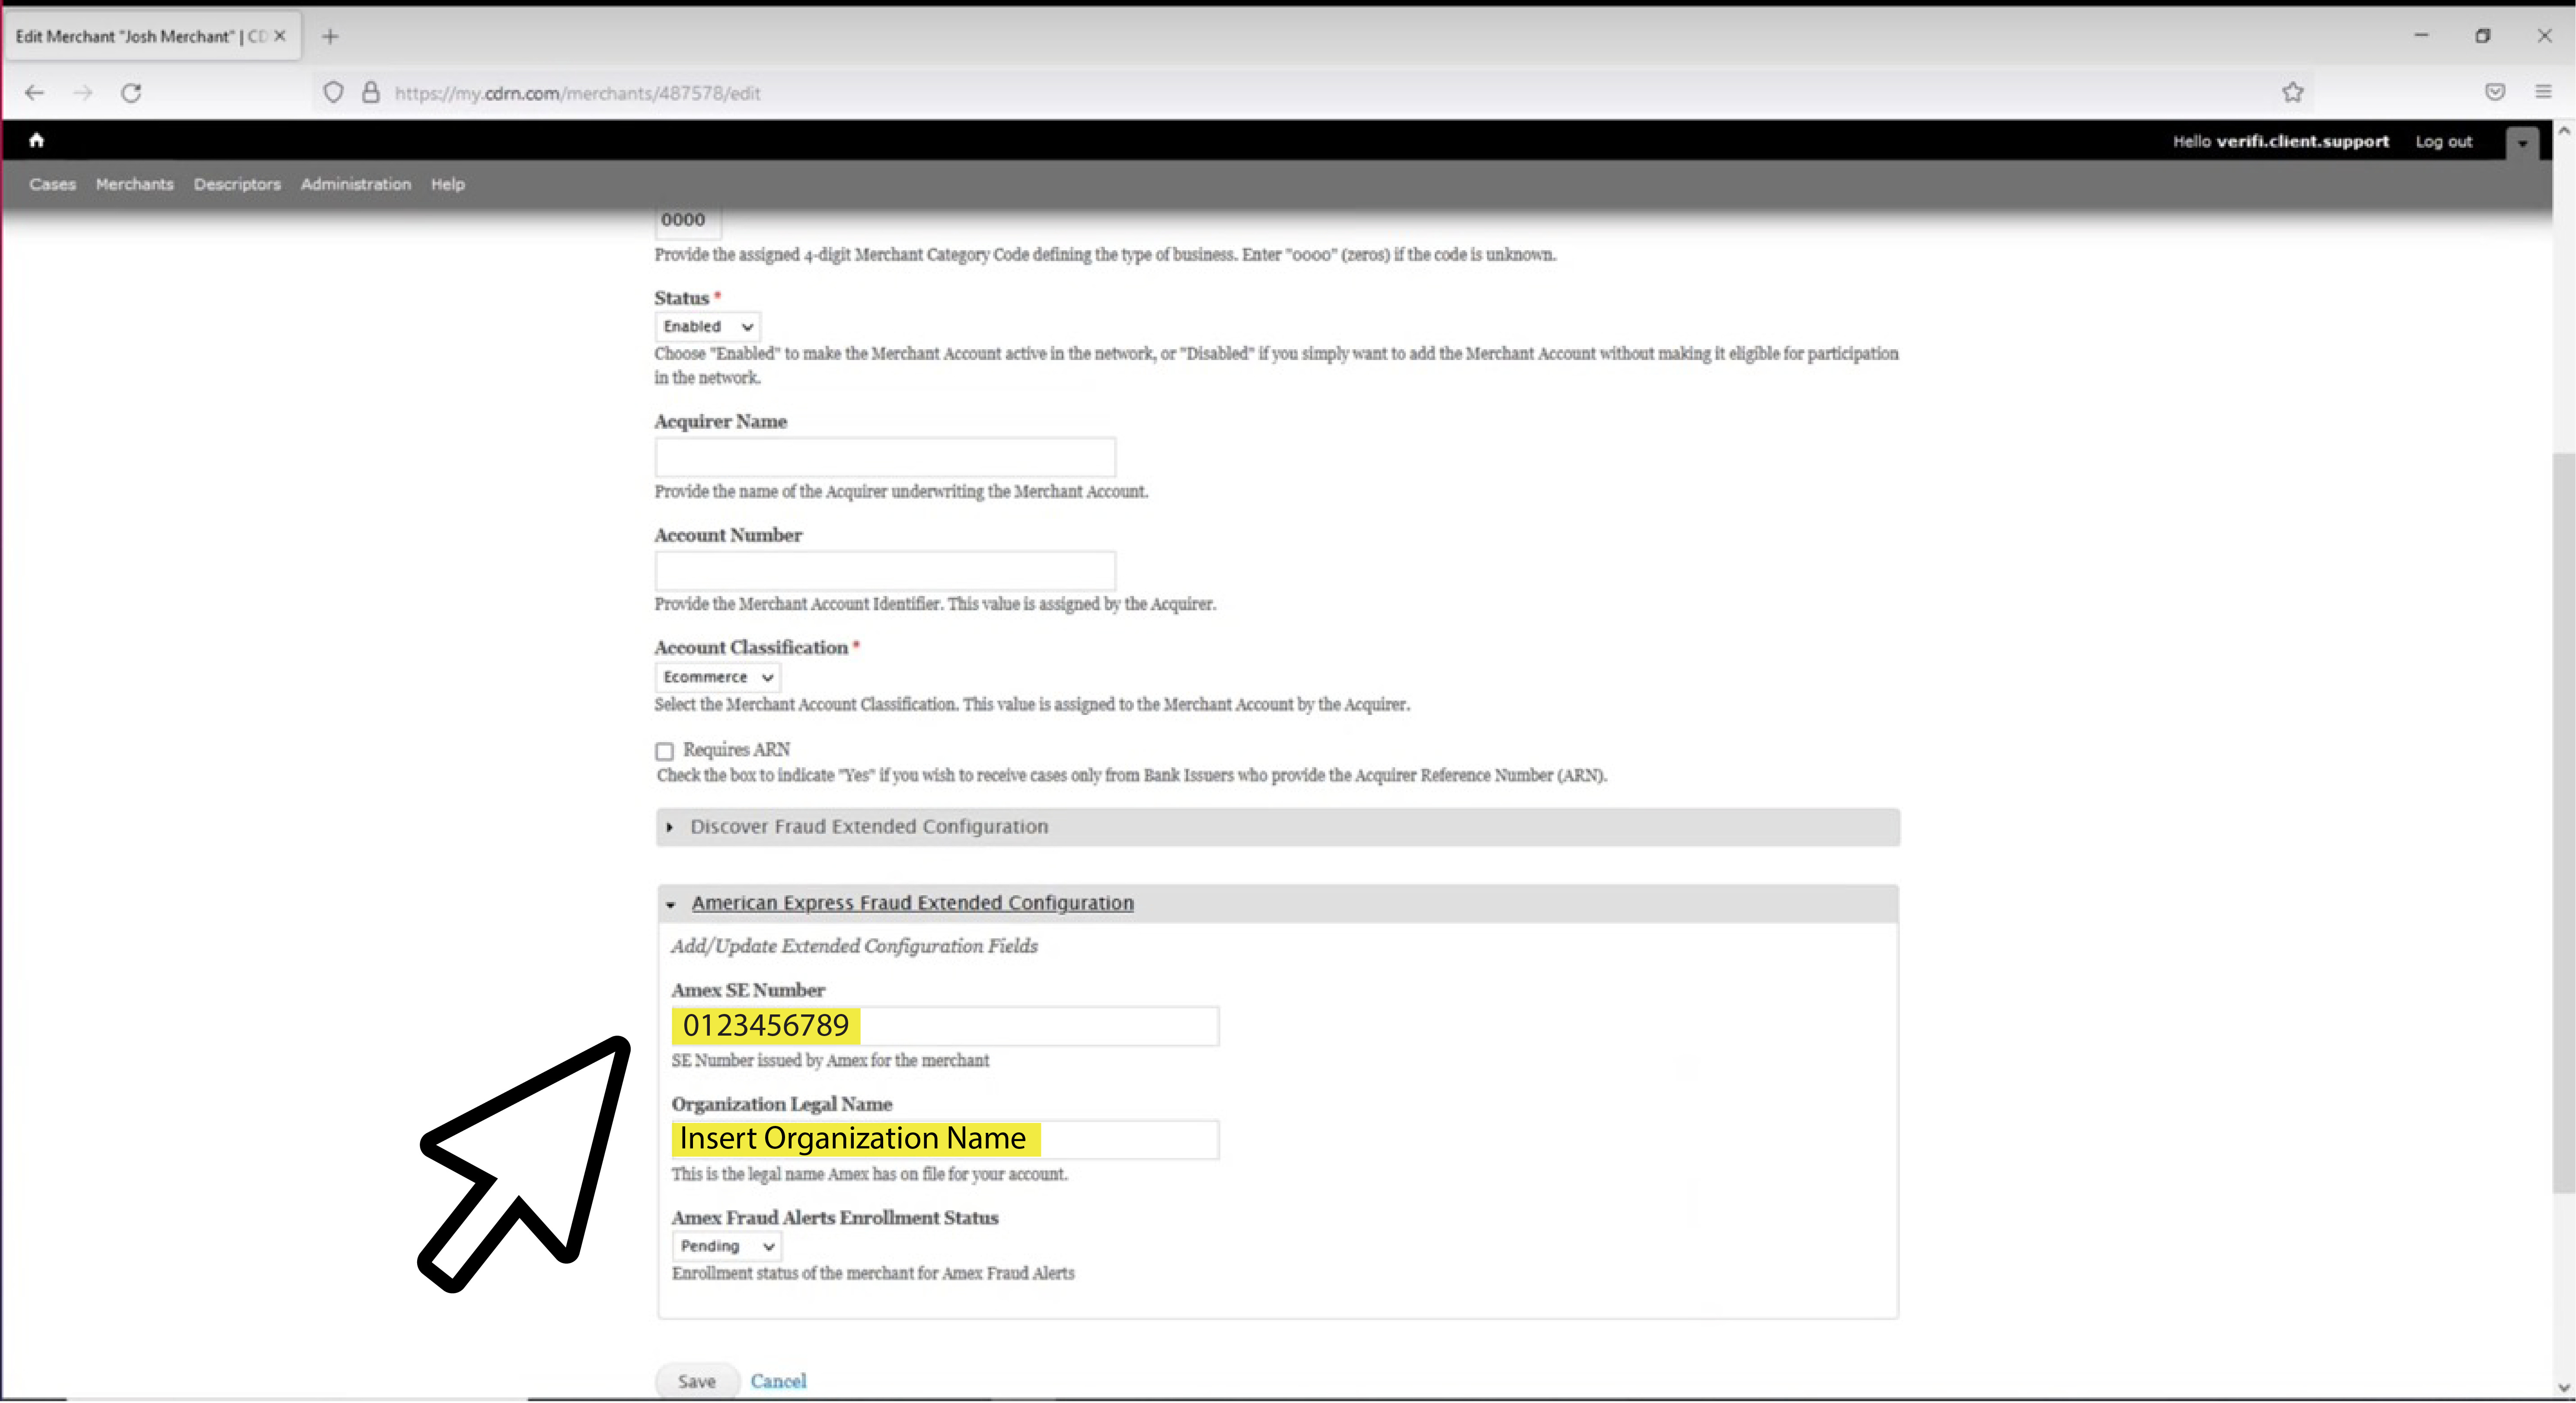The height and width of the screenshot is (1403, 2576).
Task: Click the page vertical scrollbar thumb
Action: (2563, 823)
